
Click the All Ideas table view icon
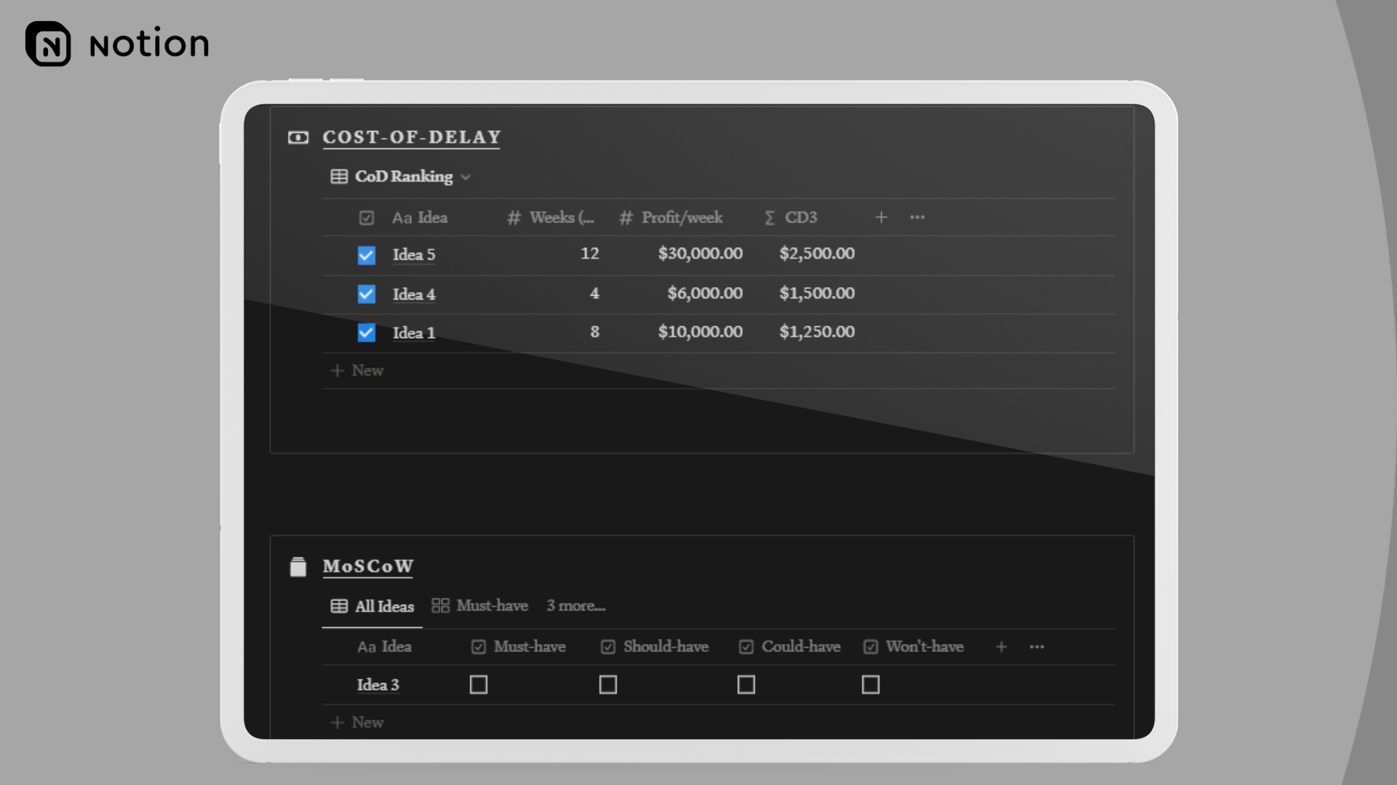pos(339,606)
